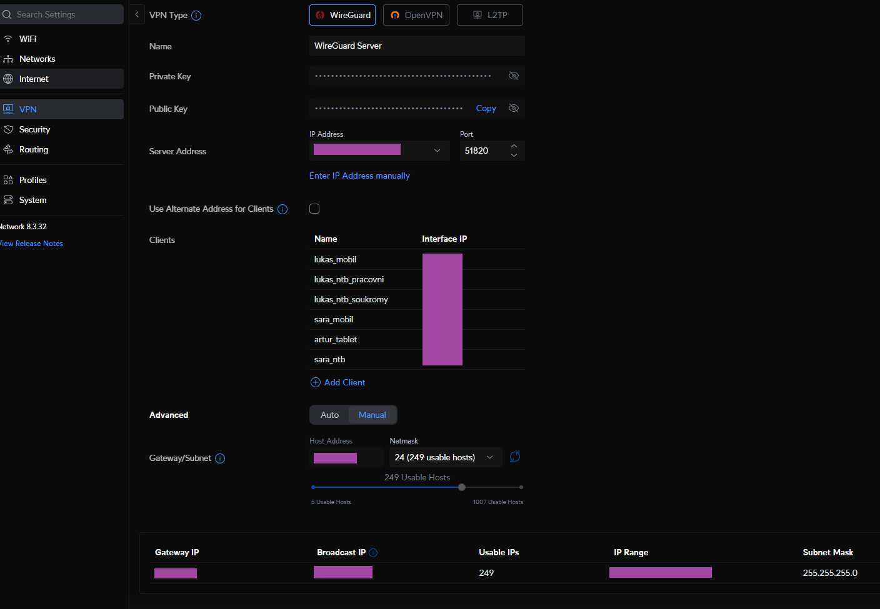This screenshot has height=609, width=880.
Task: Open the Netmask 24 dropdown
Action: tap(446, 457)
